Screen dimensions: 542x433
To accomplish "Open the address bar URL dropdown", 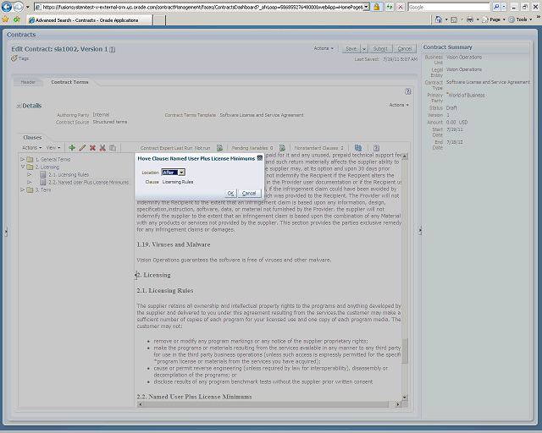I will coord(366,7).
